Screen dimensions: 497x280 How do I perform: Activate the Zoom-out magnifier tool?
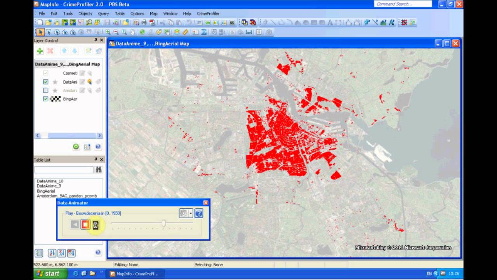[116, 32]
